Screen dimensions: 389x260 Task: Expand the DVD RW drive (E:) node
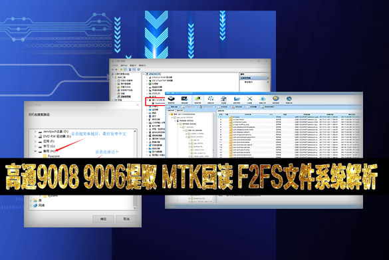pos(35,136)
